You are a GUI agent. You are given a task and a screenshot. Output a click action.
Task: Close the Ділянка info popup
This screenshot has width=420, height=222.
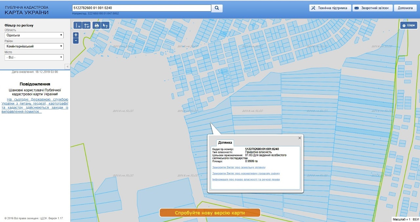coord(300,138)
